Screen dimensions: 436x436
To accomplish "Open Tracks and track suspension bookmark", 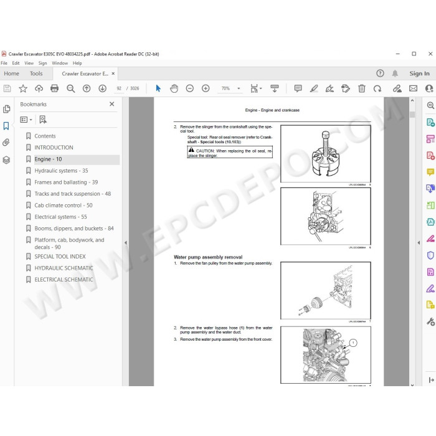I will tap(73, 194).
